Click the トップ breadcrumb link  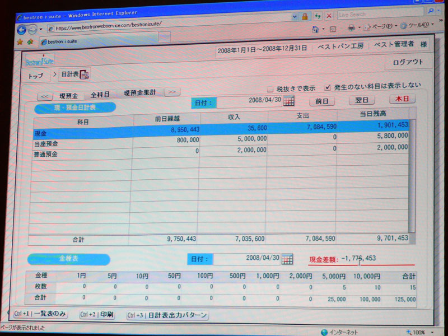tap(35, 76)
